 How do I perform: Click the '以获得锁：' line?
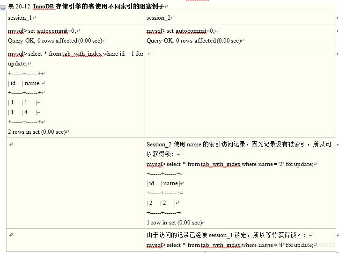coord(161,154)
